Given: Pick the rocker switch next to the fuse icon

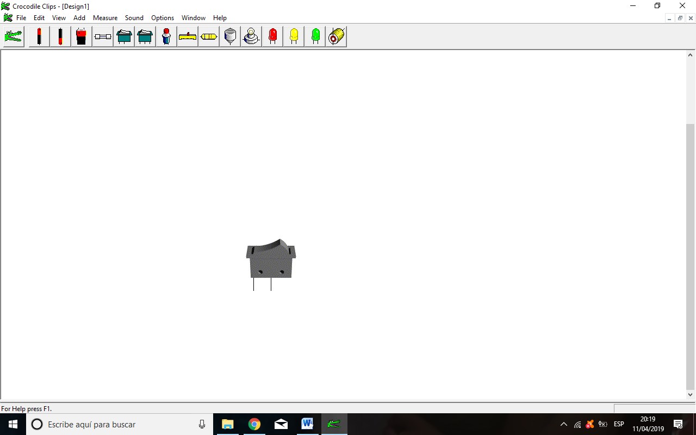Looking at the screenshot, I should 124,36.
